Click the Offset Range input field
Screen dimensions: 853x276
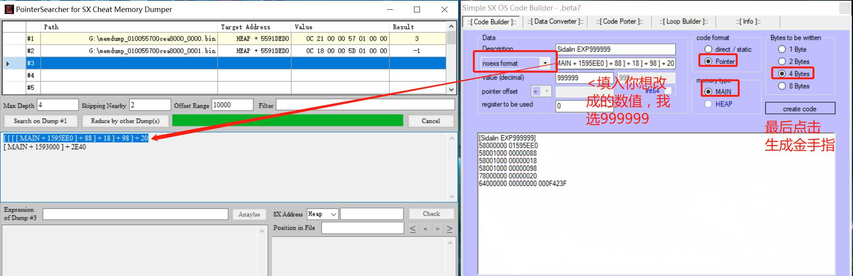tap(233, 105)
